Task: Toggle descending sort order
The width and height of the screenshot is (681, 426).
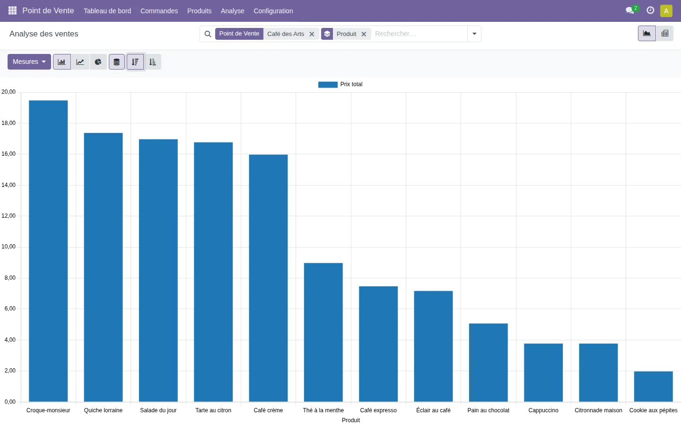Action: point(135,62)
